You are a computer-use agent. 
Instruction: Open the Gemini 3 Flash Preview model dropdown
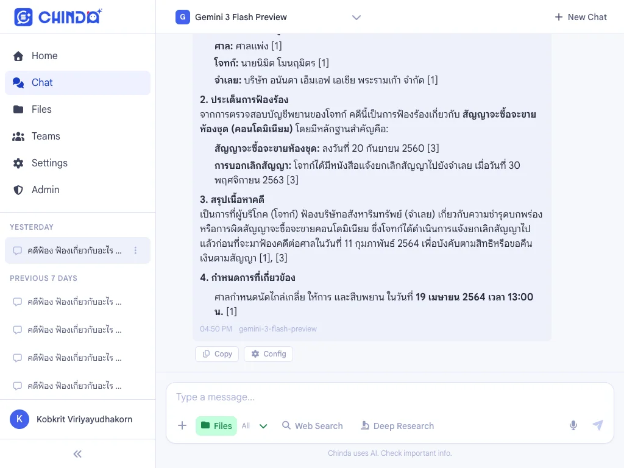tap(268, 17)
